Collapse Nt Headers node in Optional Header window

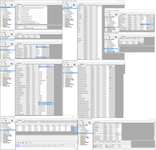[x=2, y=69]
